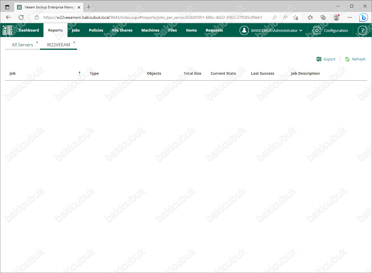
Task: Click the browser profile picture icon
Action: pos(336,17)
